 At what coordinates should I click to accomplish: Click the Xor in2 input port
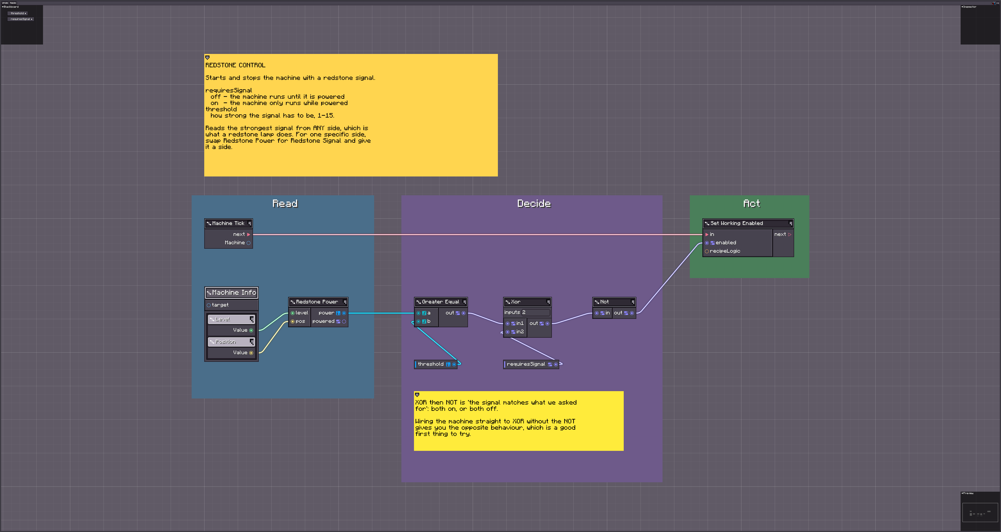coord(508,332)
